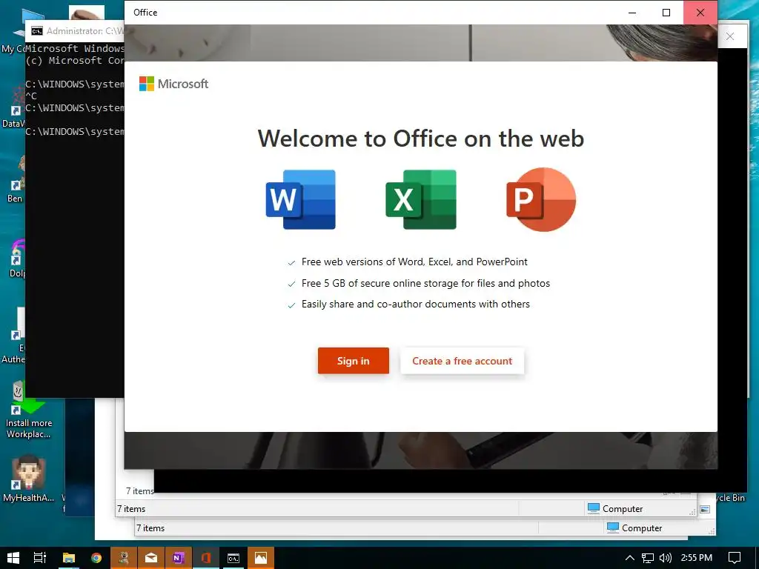This screenshot has height=569, width=759.
Task: Click the taskbar icon left of Mail
Action: click(124, 558)
